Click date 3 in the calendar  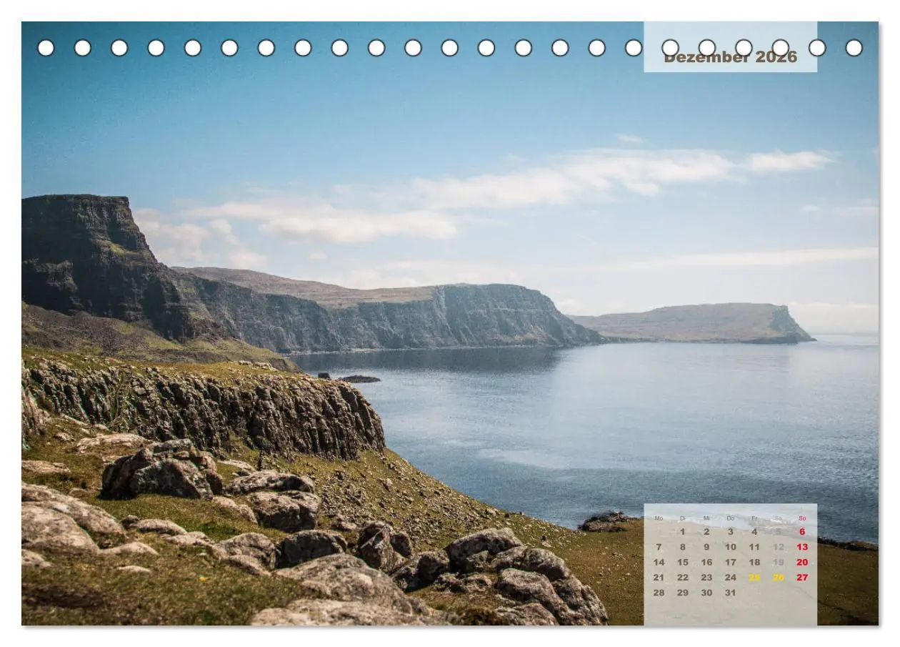click(731, 532)
